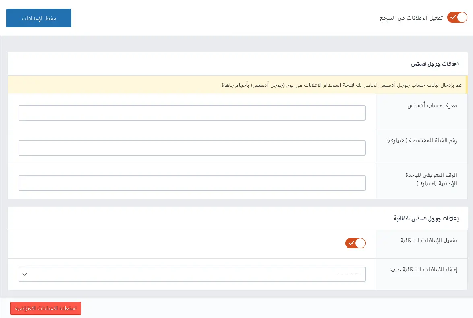Click the red استعادة الاعدادات الافتراضية button

coord(45,308)
